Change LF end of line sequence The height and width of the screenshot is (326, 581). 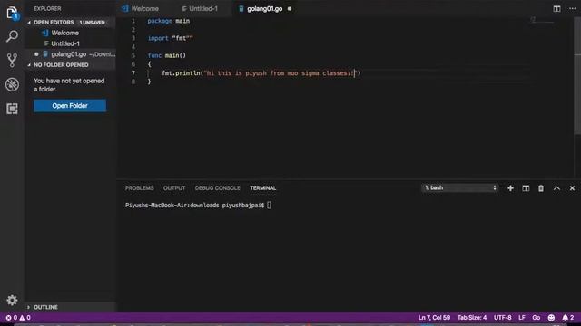coord(522,318)
